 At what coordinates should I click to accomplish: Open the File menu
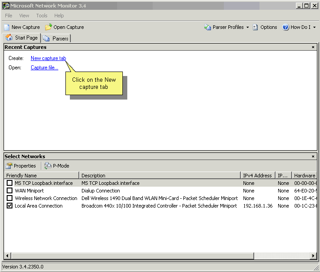tap(8, 16)
